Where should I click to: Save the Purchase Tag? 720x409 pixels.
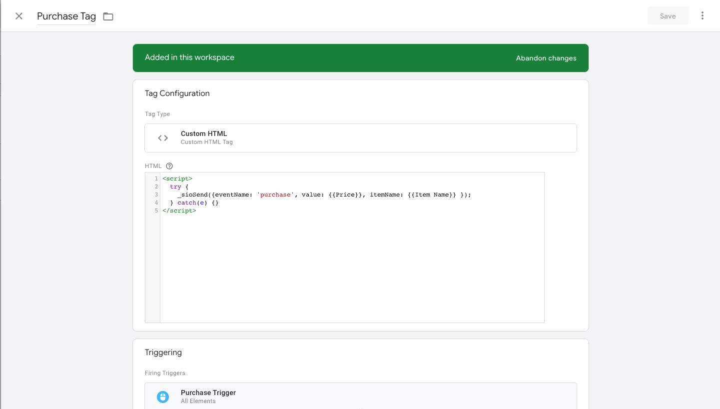(x=668, y=15)
